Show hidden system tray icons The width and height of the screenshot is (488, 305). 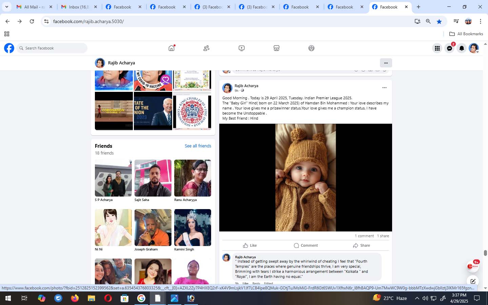(417, 298)
